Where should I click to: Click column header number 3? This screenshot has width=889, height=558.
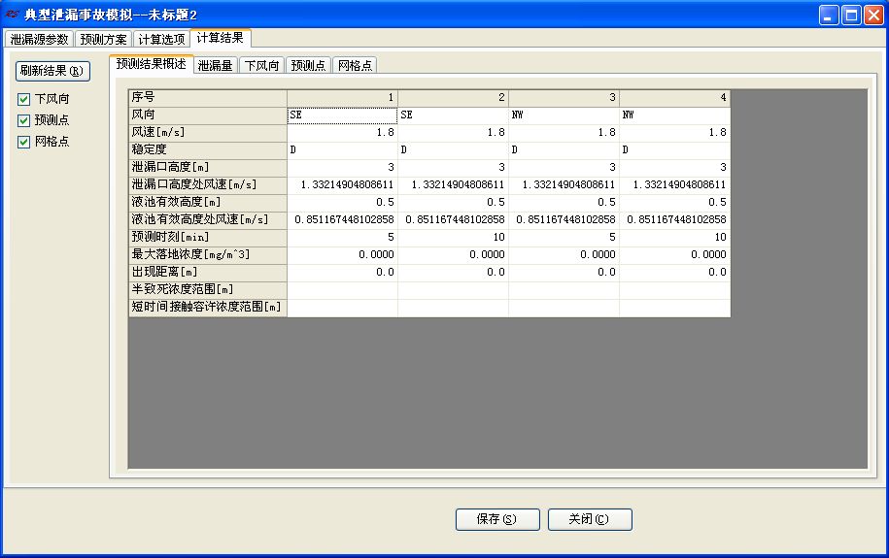(564, 98)
